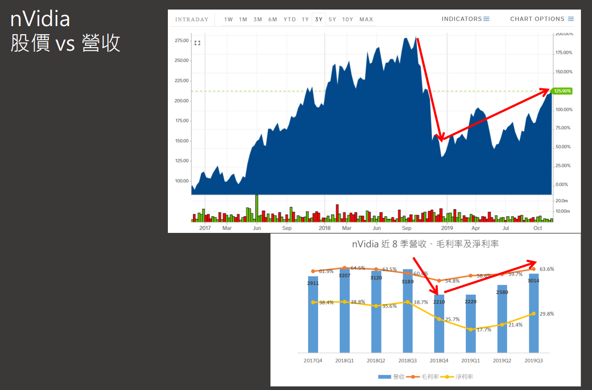
Task: Click the 2018Q3 axis label
Action: (x=408, y=360)
